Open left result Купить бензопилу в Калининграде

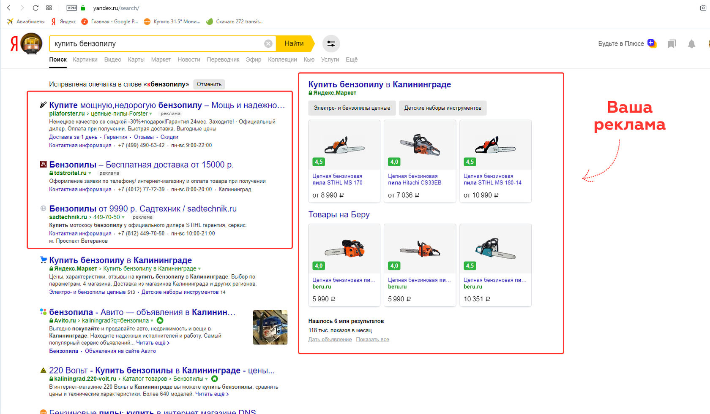click(120, 260)
